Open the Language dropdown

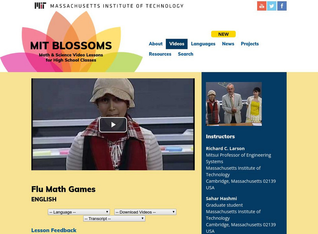79,212
